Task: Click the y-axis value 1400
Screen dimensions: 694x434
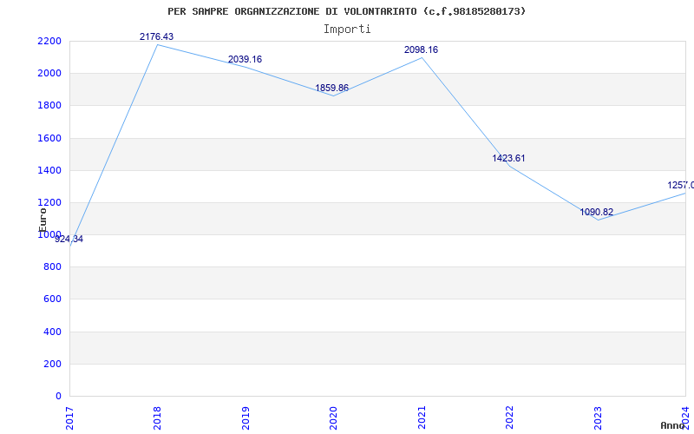Action: [49, 170]
